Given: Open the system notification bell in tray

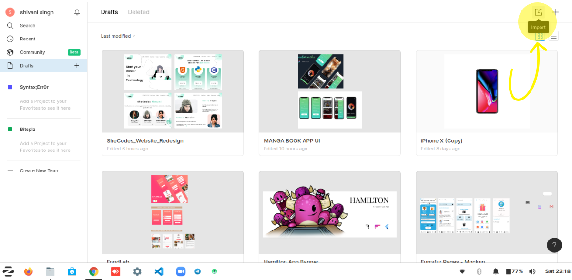Looking at the screenshot, I should coord(496,271).
